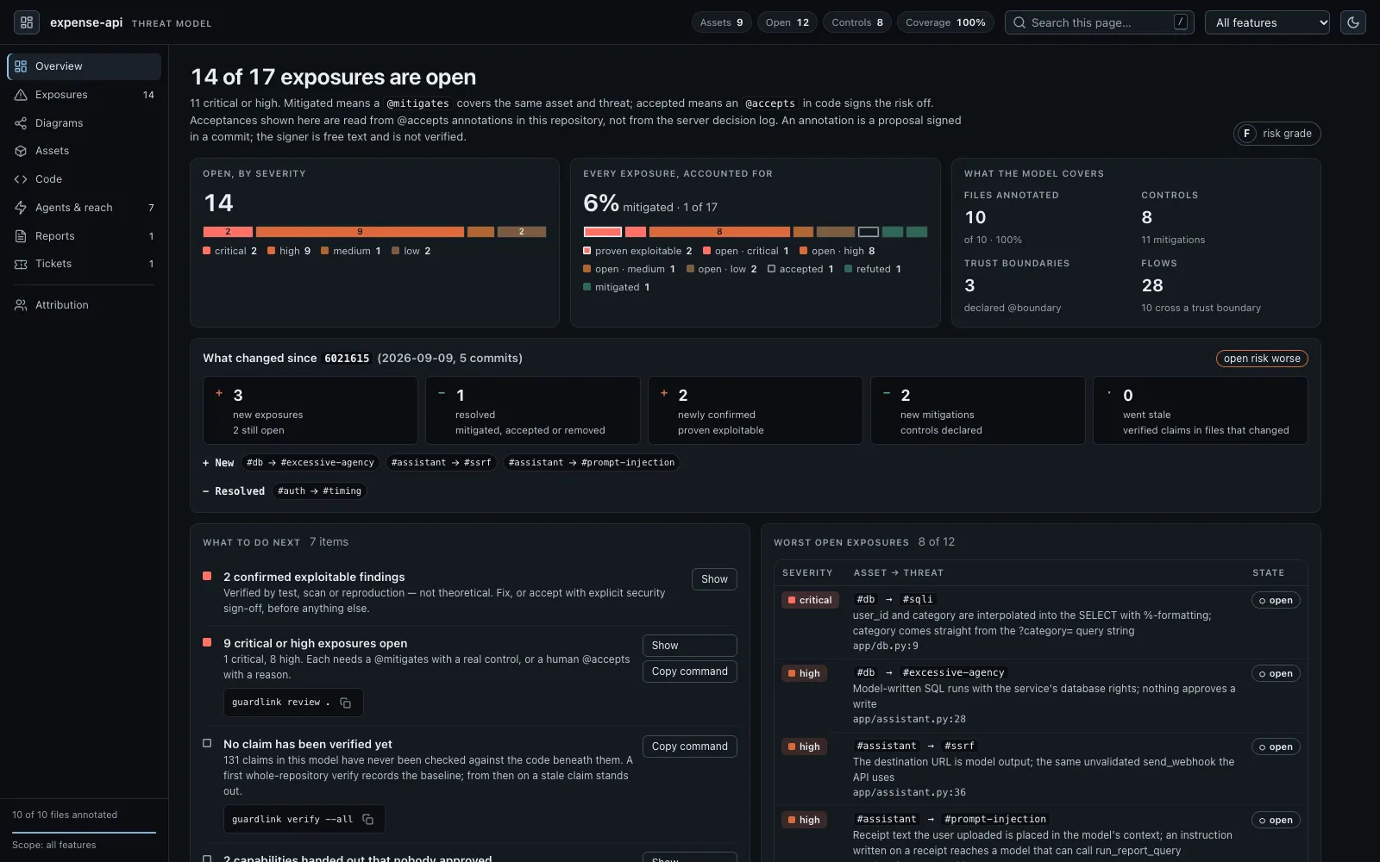
Task: Open the #db → #sqli exposure row
Action: (1041, 623)
